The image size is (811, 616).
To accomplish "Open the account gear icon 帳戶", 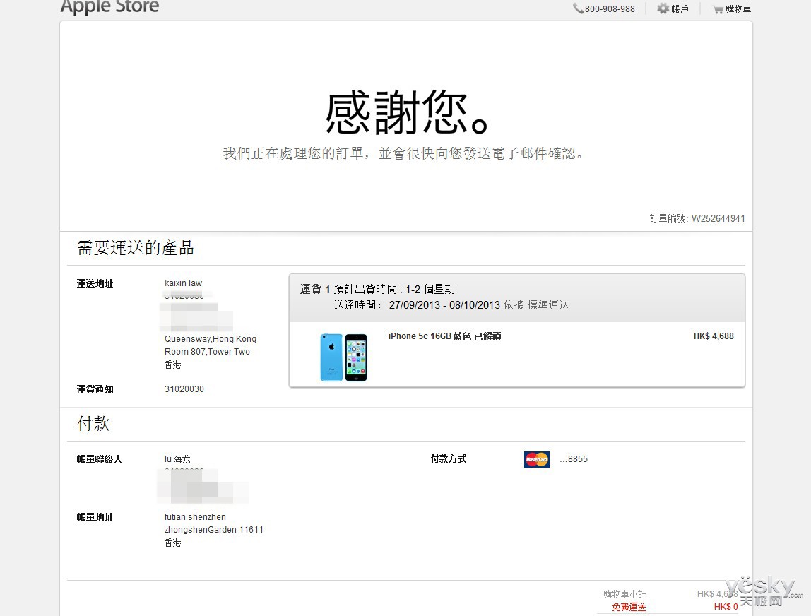I will click(x=663, y=8).
